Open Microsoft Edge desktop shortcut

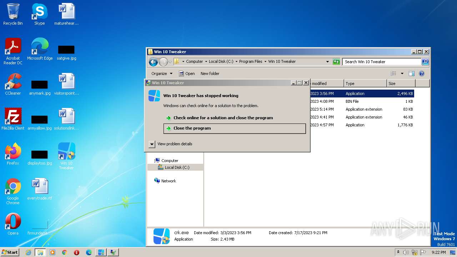(x=40, y=49)
